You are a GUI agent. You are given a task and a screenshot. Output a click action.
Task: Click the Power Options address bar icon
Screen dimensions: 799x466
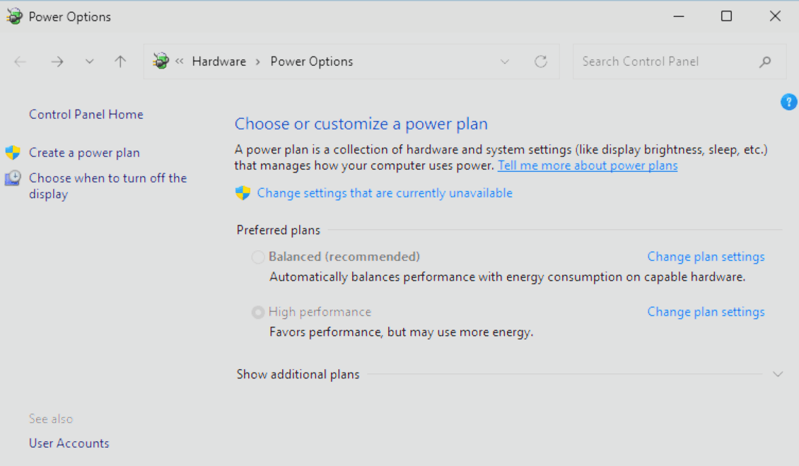point(161,62)
